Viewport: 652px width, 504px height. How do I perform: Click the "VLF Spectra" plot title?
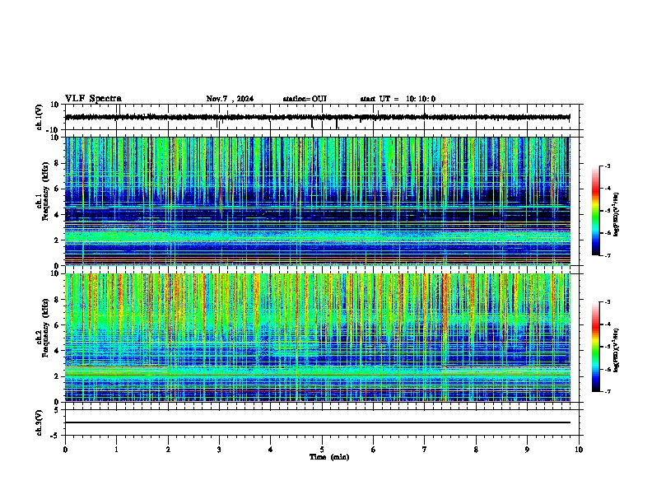(x=93, y=99)
